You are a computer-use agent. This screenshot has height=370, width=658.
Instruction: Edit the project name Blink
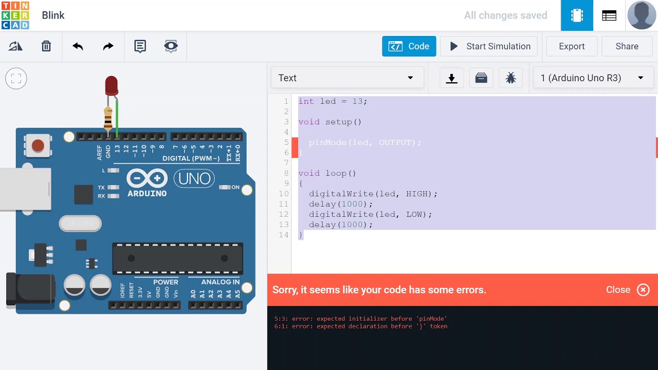tap(53, 15)
